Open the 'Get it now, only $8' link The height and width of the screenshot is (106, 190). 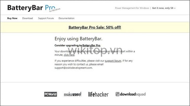pyautogui.click(x=164, y=8)
